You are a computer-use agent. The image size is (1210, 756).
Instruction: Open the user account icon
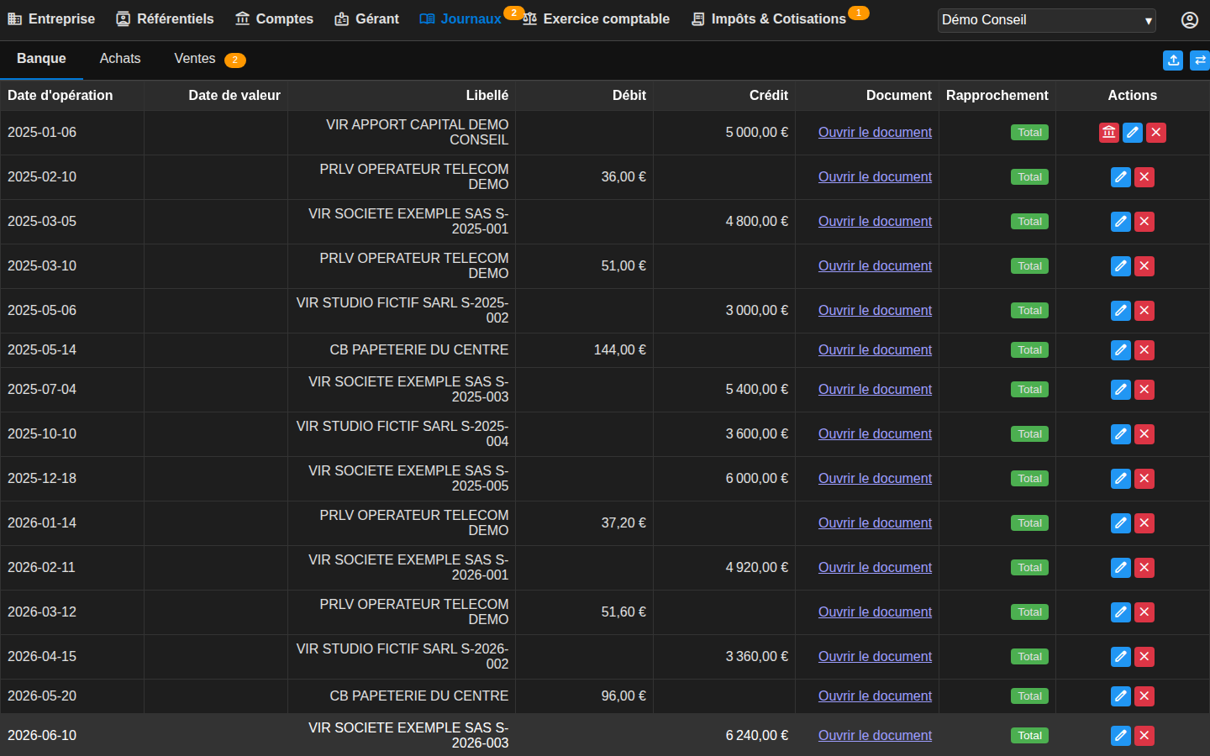[1190, 20]
